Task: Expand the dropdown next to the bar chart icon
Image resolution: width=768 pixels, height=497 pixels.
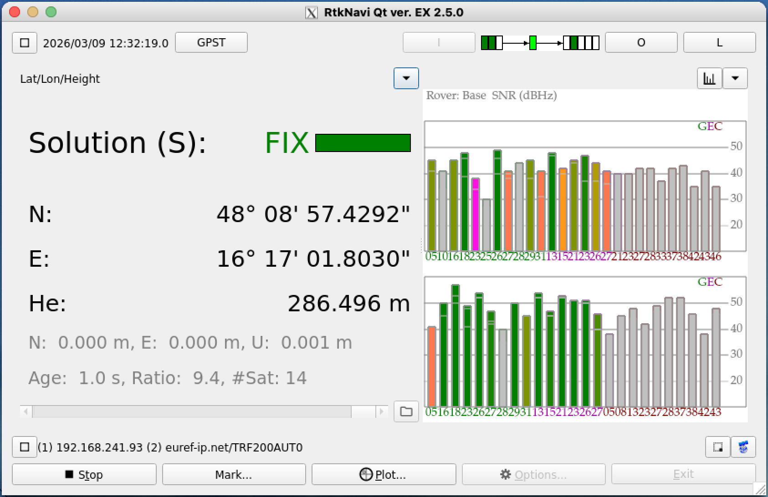Action: 735,78
